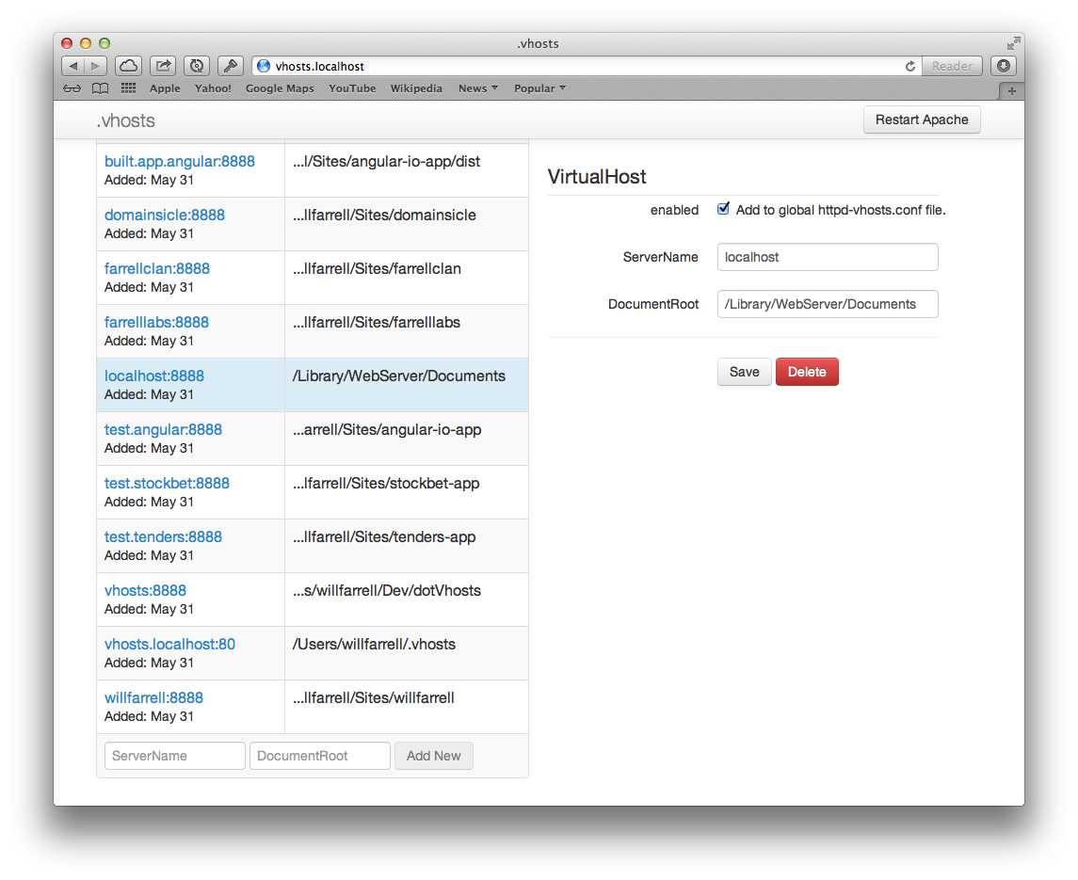Open the YouTube bookmark
1078x880 pixels.
point(352,88)
